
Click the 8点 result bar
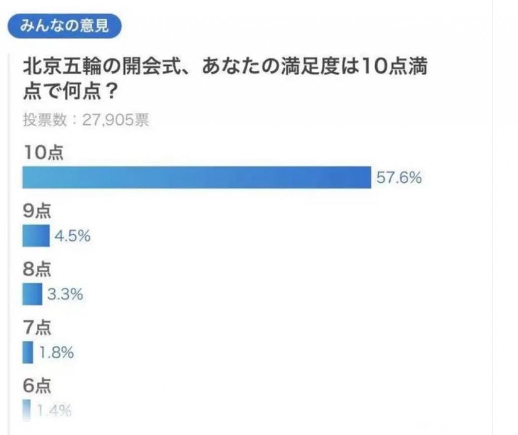click(x=32, y=294)
